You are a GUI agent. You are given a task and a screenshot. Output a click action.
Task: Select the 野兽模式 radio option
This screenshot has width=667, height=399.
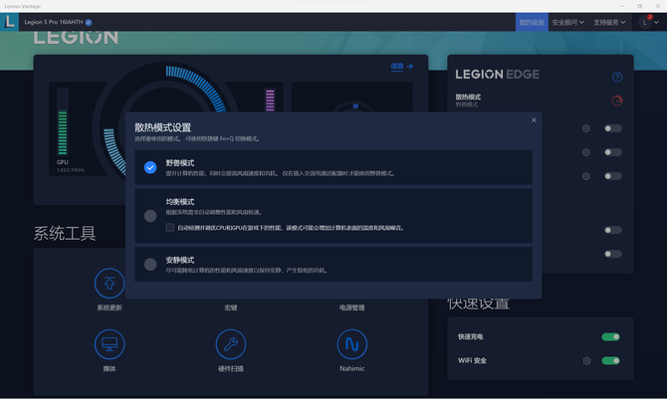tap(150, 167)
